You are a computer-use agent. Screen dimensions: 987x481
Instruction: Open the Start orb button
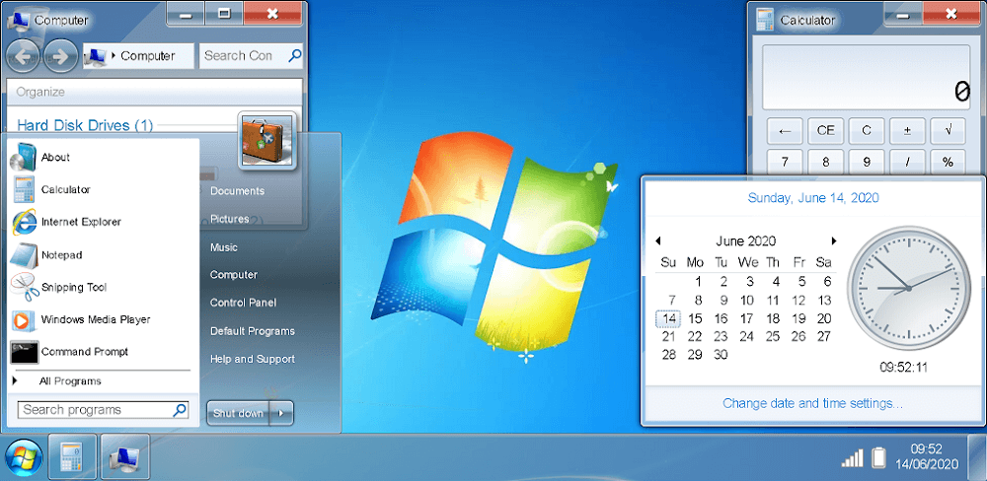click(24, 457)
